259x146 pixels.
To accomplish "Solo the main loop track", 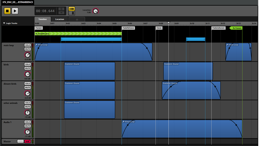I will click(x=28, y=45).
